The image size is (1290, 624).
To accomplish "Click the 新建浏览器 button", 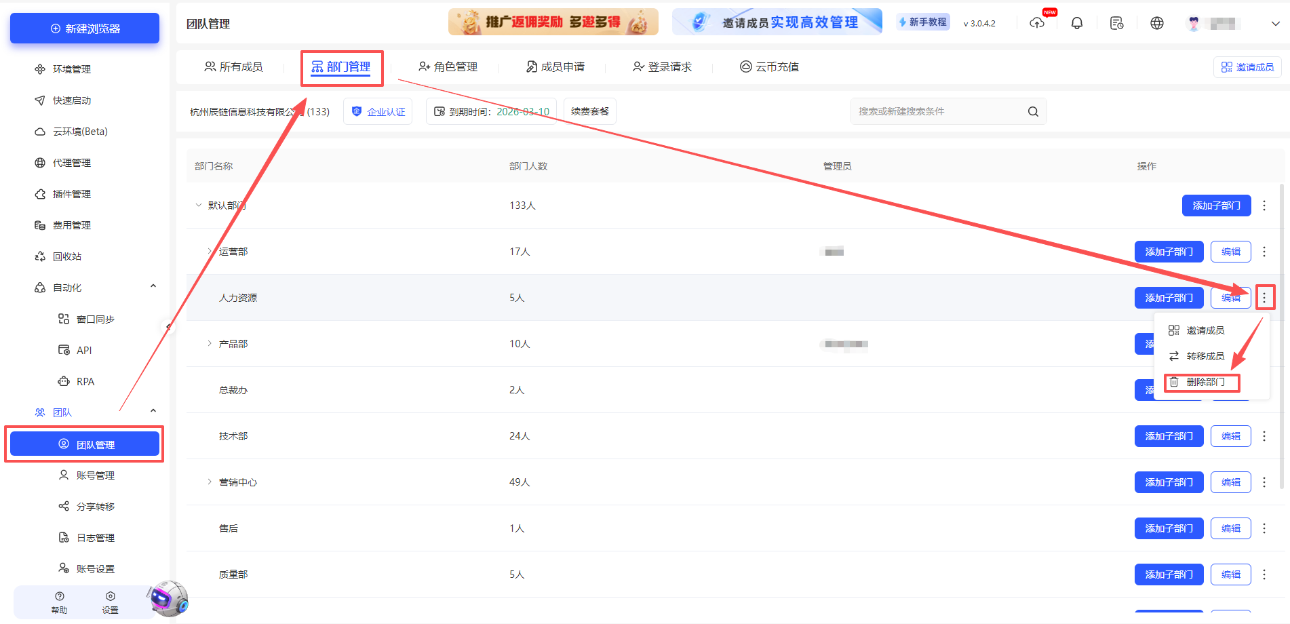I will tap(84, 28).
